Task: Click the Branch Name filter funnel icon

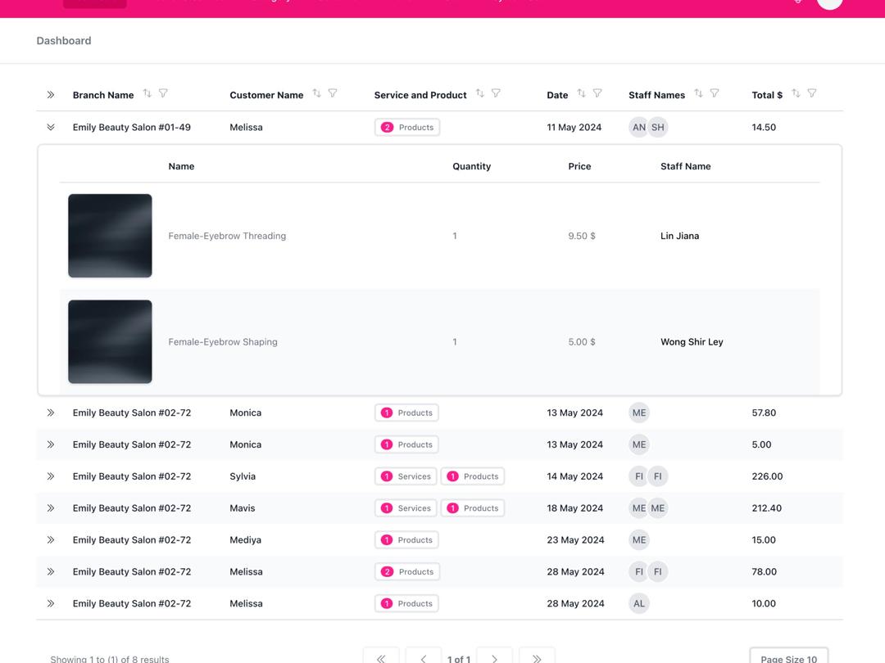Action: tap(163, 93)
